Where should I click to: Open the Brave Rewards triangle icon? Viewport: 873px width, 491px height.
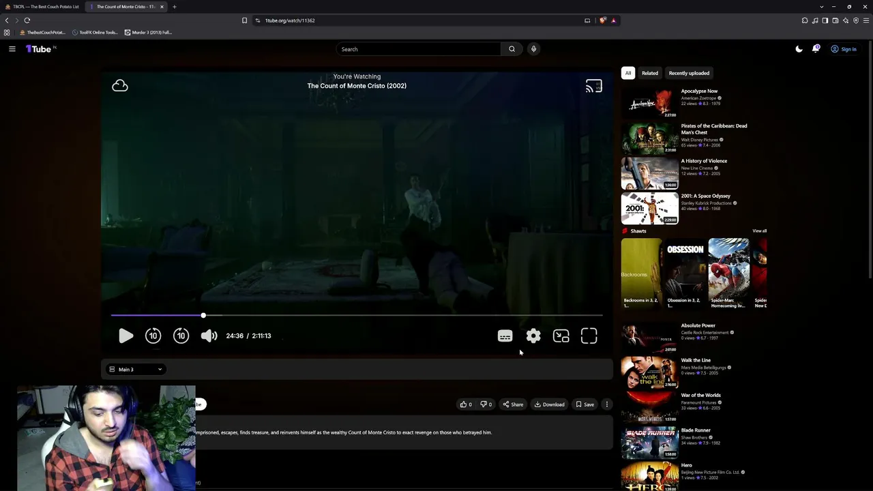pos(613,20)
